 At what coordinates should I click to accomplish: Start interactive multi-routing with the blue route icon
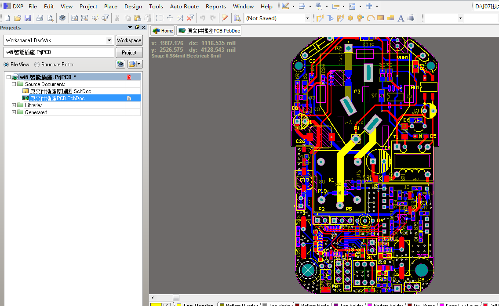pyautogui.click(x=330, y=18)
